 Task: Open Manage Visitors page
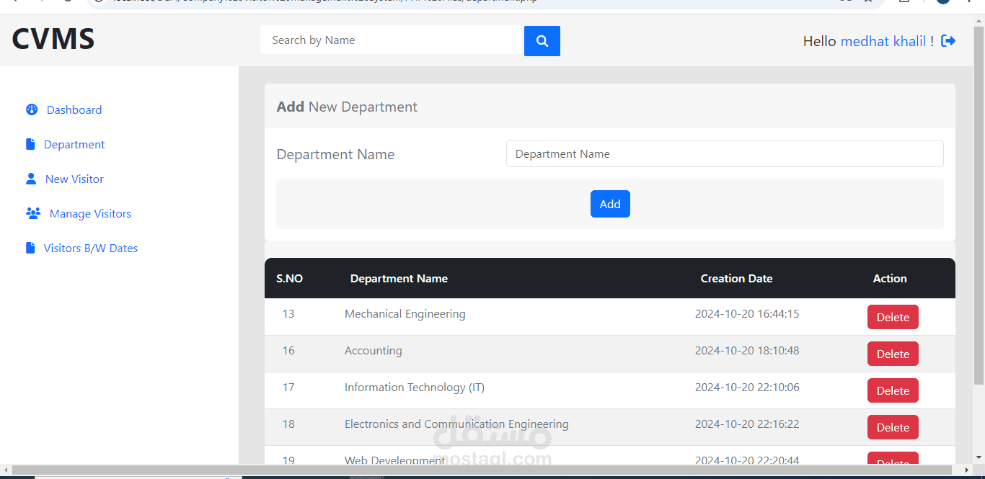[90, 213]
